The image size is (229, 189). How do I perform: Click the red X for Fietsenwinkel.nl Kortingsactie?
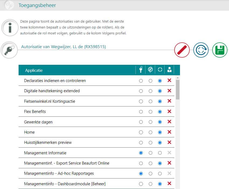[169, 101]
